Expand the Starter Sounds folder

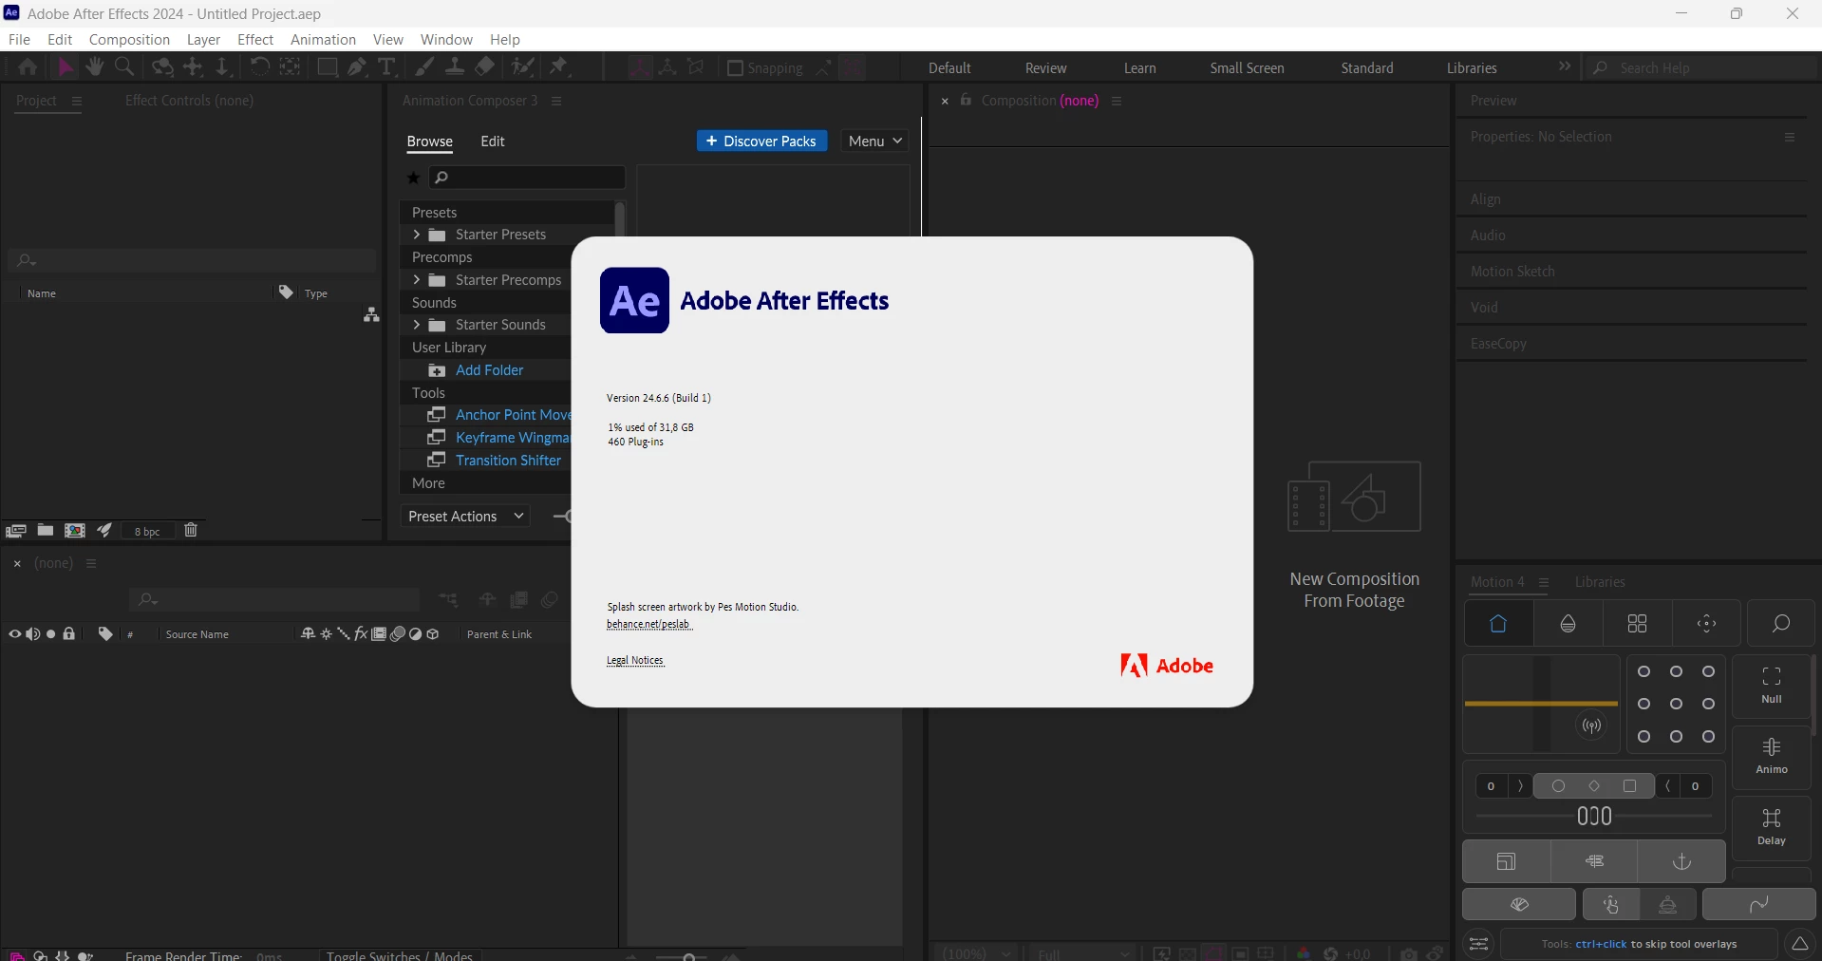[x=416, y=325]
